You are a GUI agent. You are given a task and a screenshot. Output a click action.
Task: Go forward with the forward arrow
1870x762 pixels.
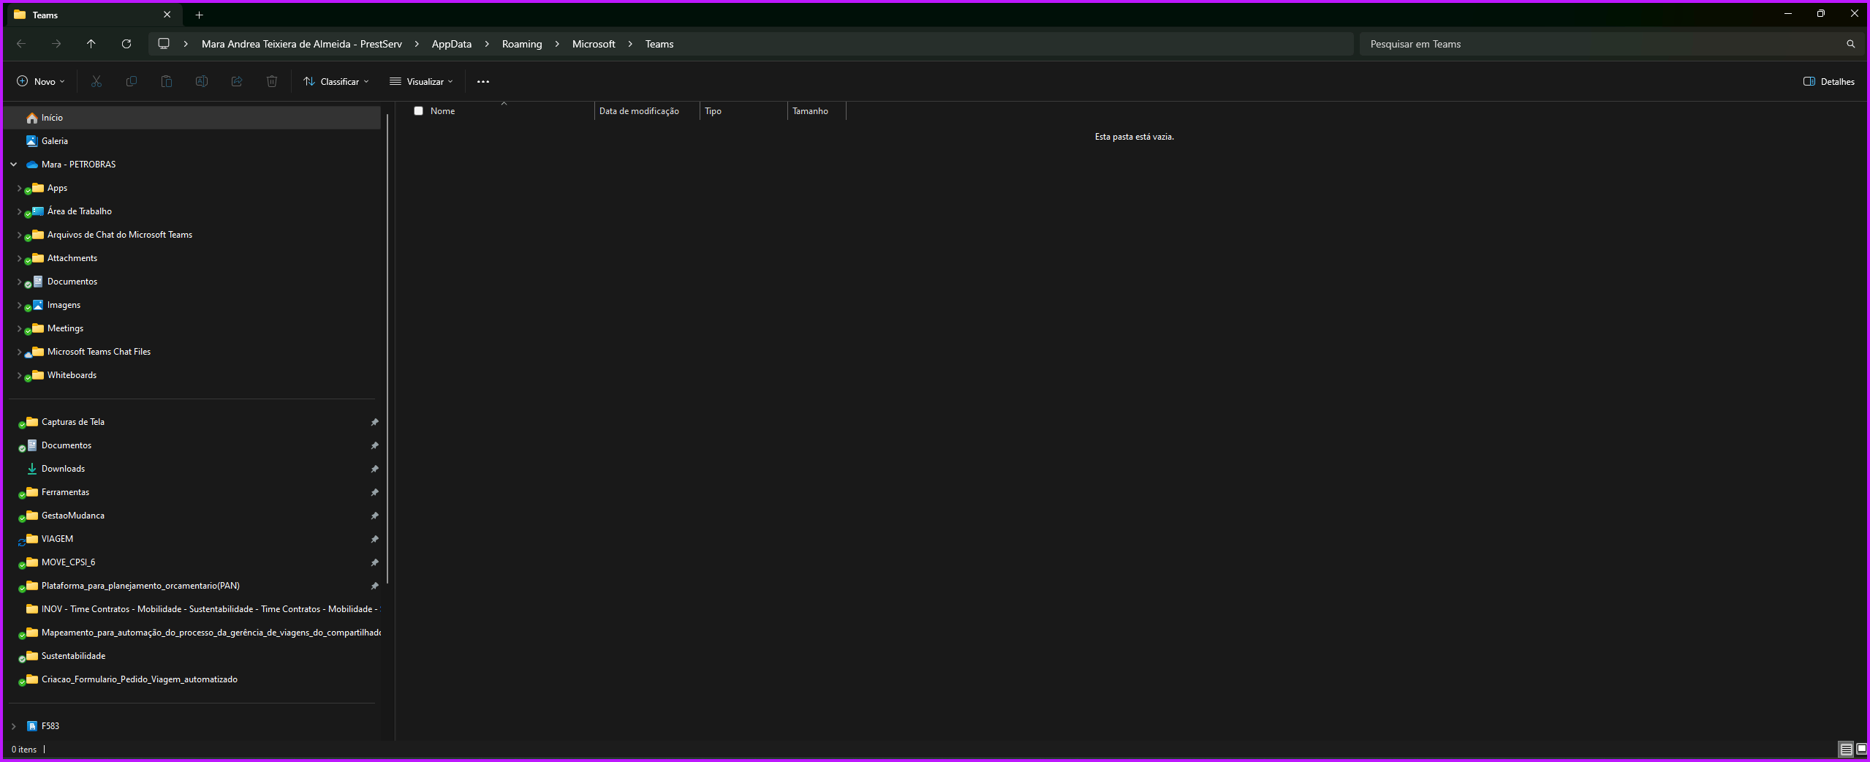[x=56, y=44]
